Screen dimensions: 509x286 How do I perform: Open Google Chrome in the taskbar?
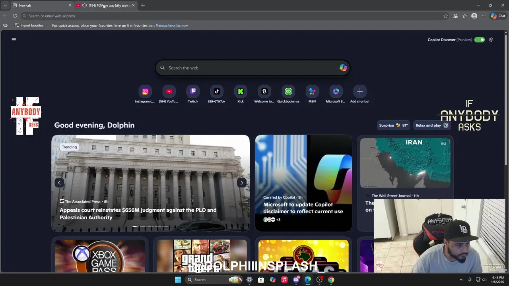click(x=331, y=280)
